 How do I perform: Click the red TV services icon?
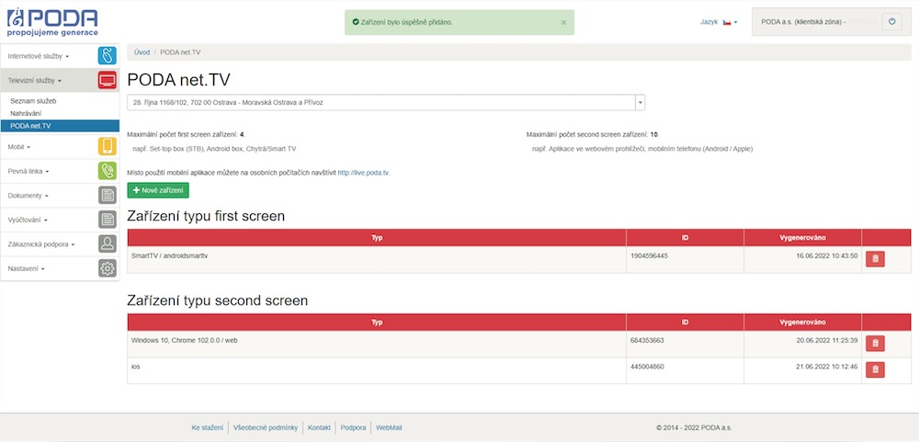(108, 80)
